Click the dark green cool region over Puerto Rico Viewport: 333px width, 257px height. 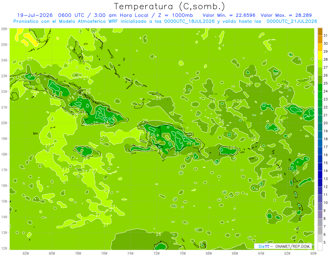pyautogui.click(x=229, y=151)
